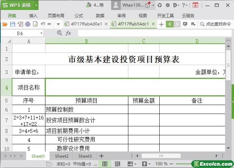Add a new sheet with plus icon

click(102, 156)
